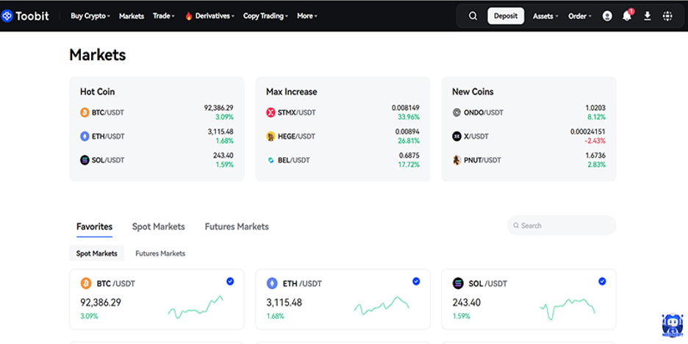
Task: Switch to the Futures Markets main tab
Action: [237, 226]
